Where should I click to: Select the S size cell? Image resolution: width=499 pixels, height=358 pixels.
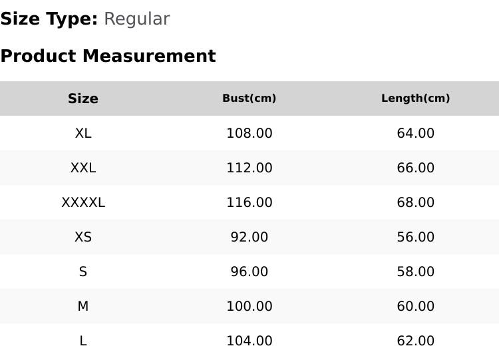pos(83,271)
